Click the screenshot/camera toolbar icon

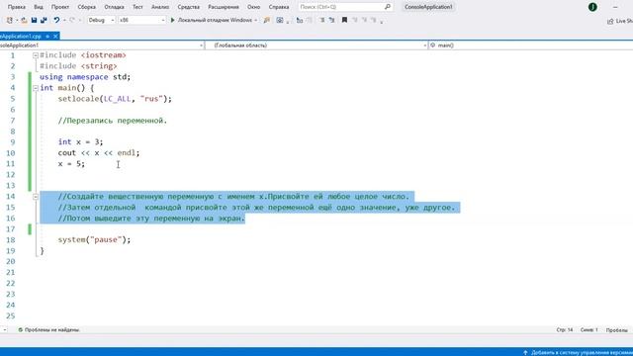[279, 20]
